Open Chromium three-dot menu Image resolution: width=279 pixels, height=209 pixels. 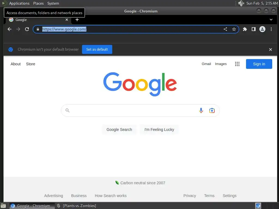(x=271, y=29)
